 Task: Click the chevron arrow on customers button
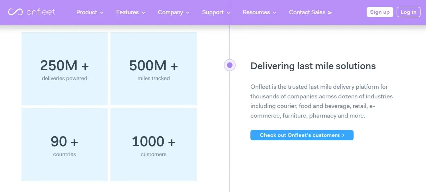343,135
